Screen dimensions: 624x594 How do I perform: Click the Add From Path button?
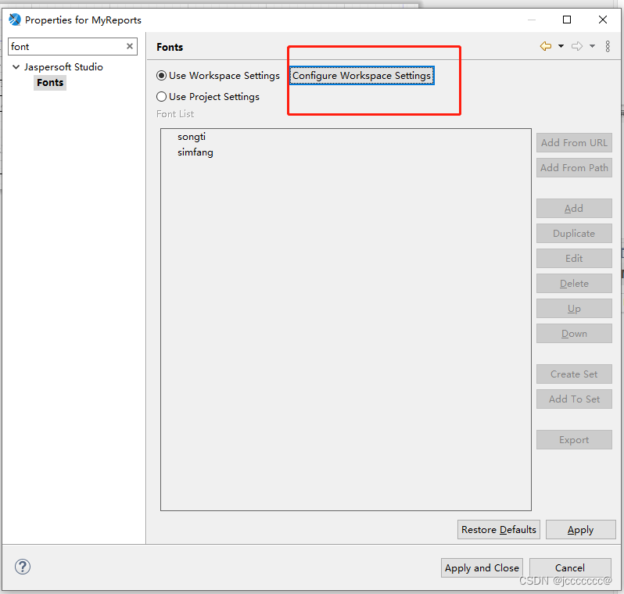pos(574,167)
